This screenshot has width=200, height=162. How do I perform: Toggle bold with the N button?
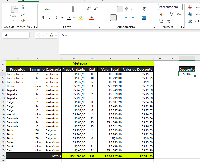click(x=43, y=18)
